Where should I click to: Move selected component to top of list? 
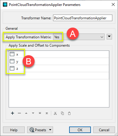pos(40,113)
